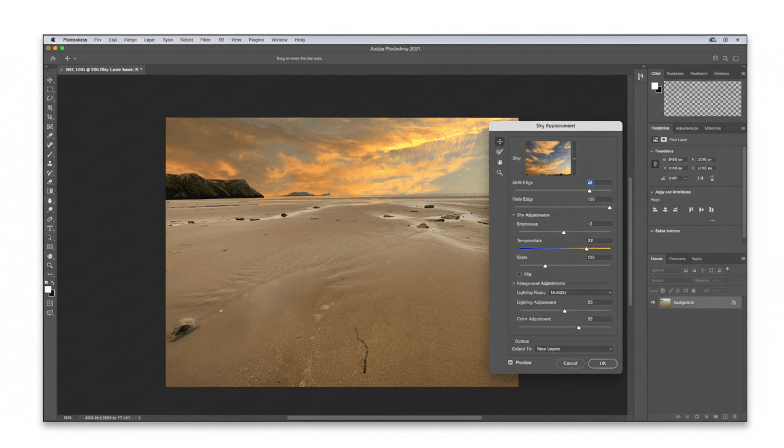The width and height of the screenshot is (784, 448).
Task: Toggle the Preview checkbox
Action: pos(510,362)
